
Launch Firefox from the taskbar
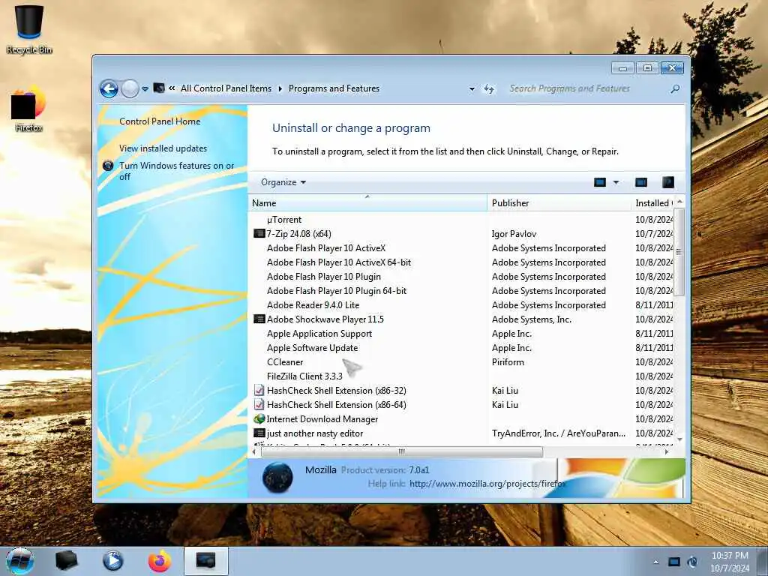(160, 561)
